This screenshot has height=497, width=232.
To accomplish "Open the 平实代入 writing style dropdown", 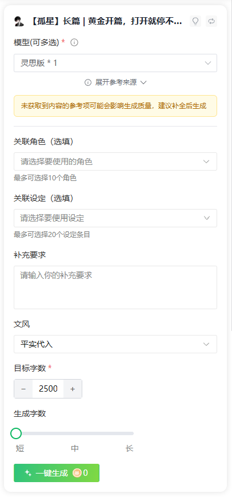I will (115, 344).
